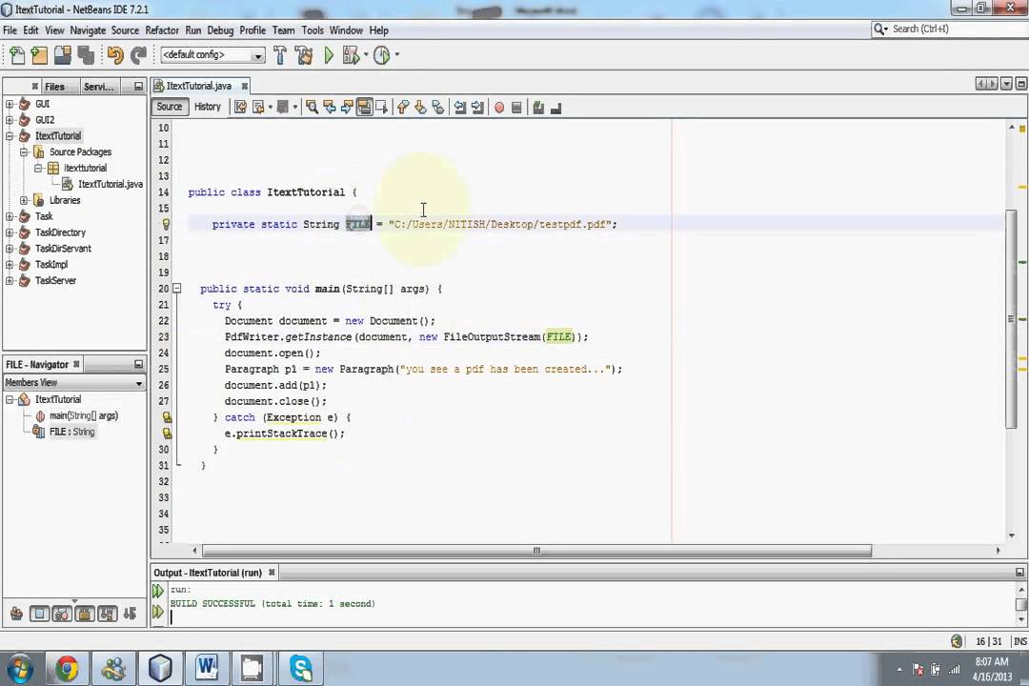Click Find Next Occurrence icon
1029x686 pixels.
347,107
